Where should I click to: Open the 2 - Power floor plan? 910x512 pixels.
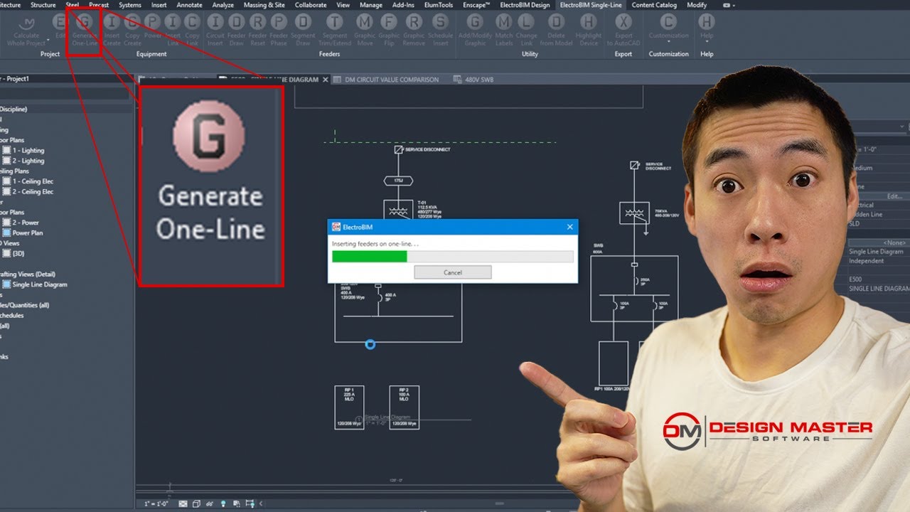click(27, 223)
